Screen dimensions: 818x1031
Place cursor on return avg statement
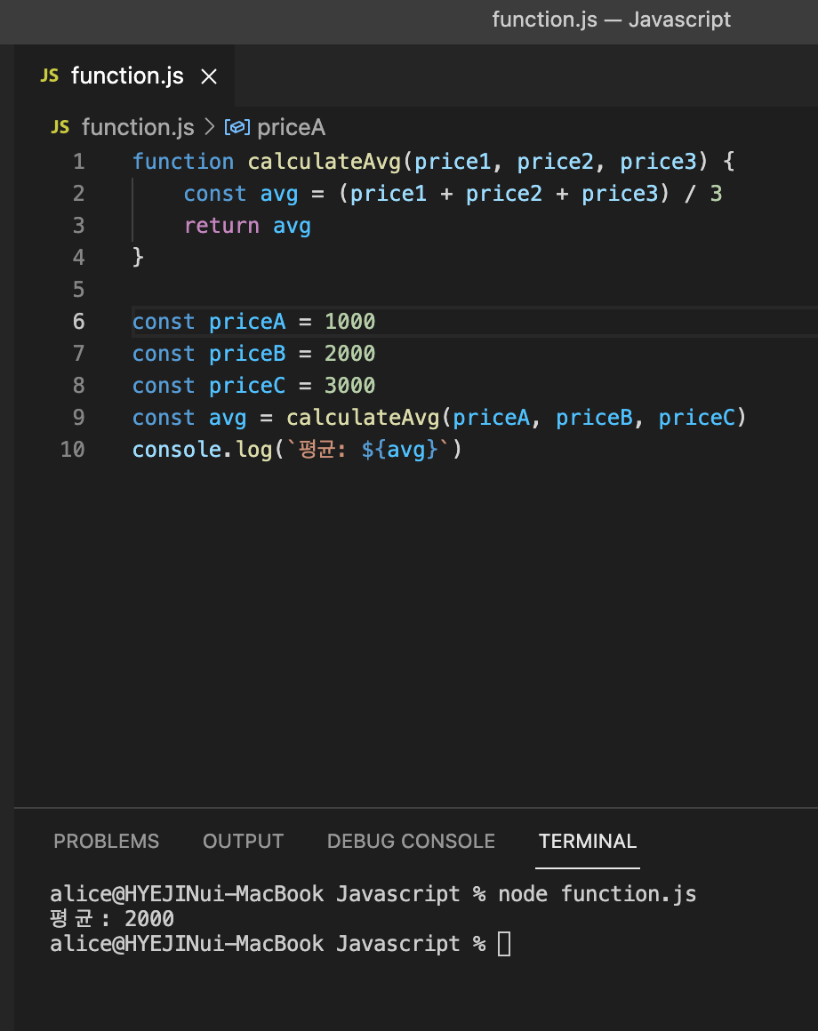[x=247, y=226]
